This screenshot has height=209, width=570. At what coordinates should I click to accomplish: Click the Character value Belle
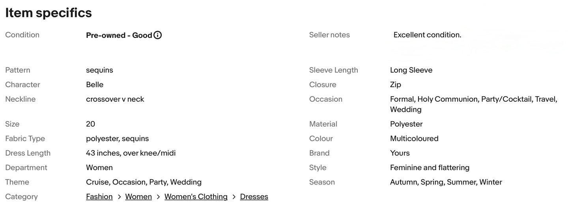[x=95, y=84]
